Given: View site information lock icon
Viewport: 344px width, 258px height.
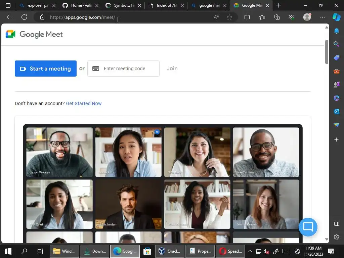Looking at the screenshot, I should pos(42,17).
